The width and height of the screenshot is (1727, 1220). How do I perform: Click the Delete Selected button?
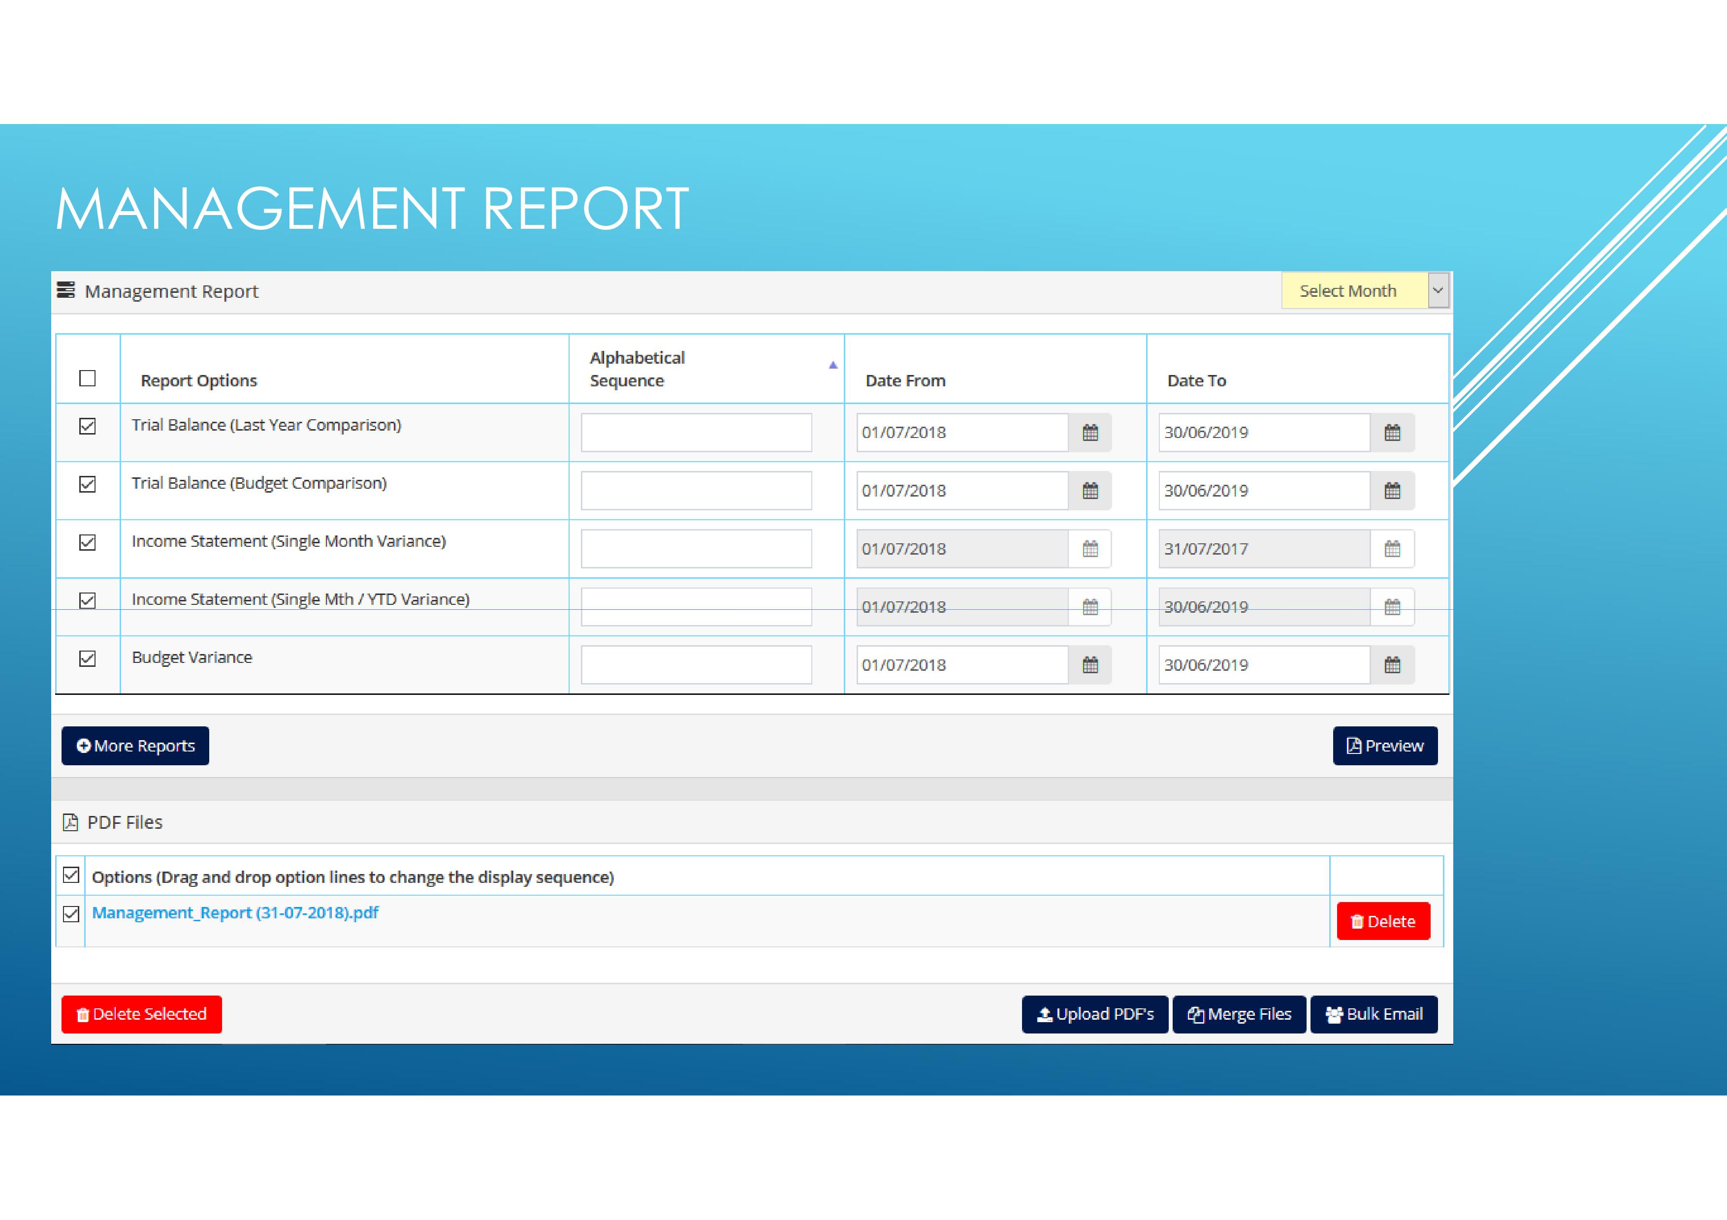(141, 1014)
